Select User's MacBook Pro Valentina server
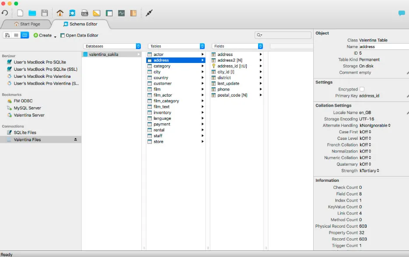Screen dimensions: 409x257 (x=39, y=76)
